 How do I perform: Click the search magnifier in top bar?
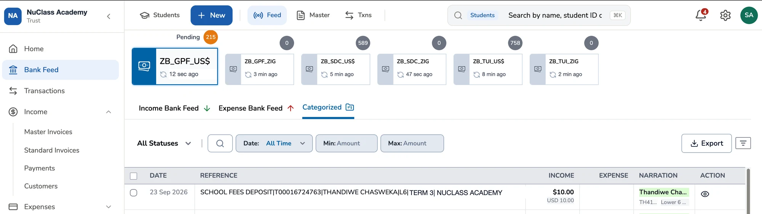[458, 15]
